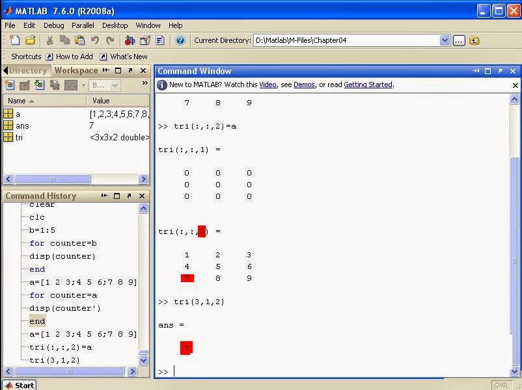Select 'b=1:5' in Command History
The height and width of the screenshot is (390, 522).
(x=42, y=230)
